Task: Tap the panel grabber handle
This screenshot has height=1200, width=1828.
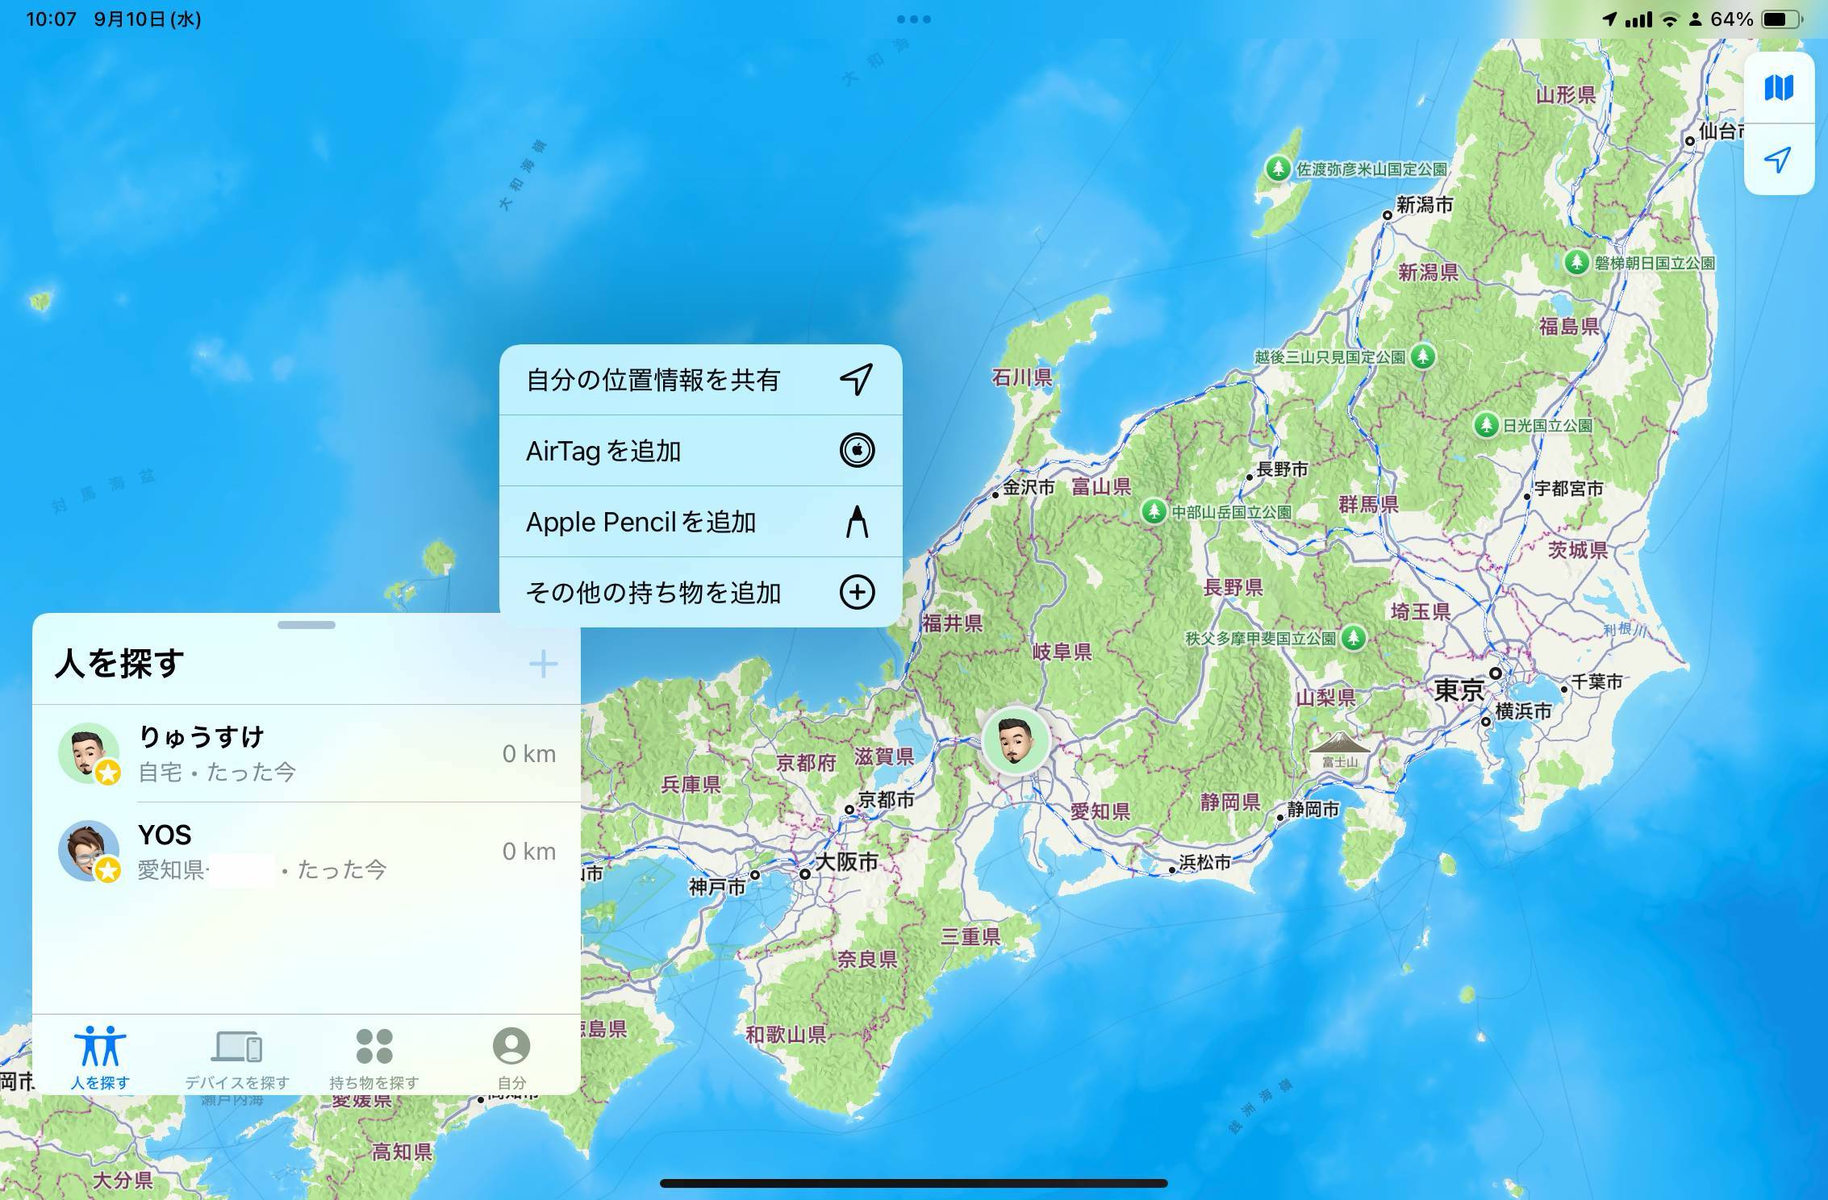Action: pyautogui.click(x=307, y=625)
